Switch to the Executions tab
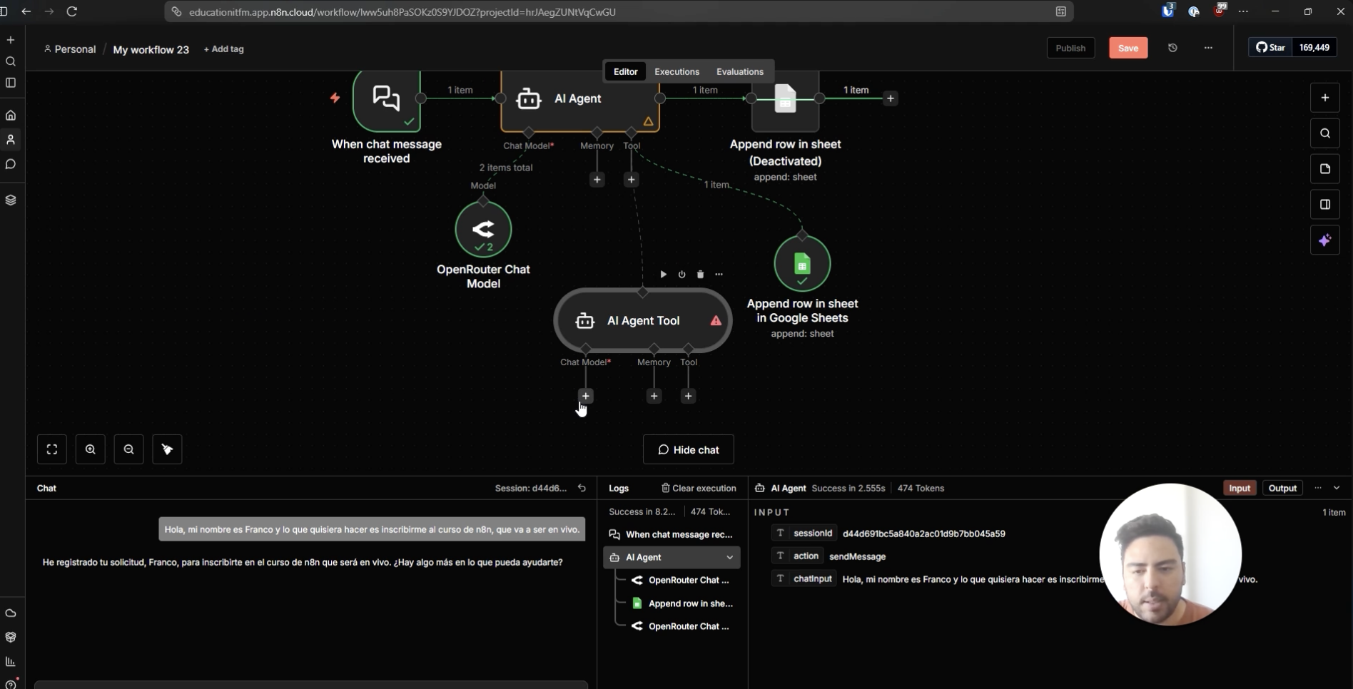The image size is (1353, 689). coord(676,71)
